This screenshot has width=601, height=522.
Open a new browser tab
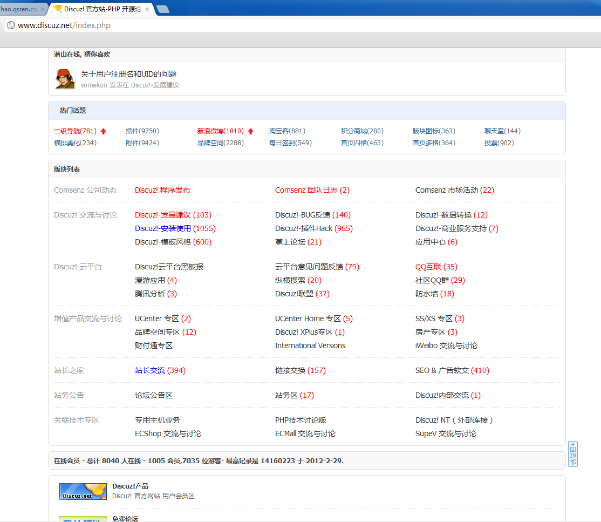coord(163,9)
